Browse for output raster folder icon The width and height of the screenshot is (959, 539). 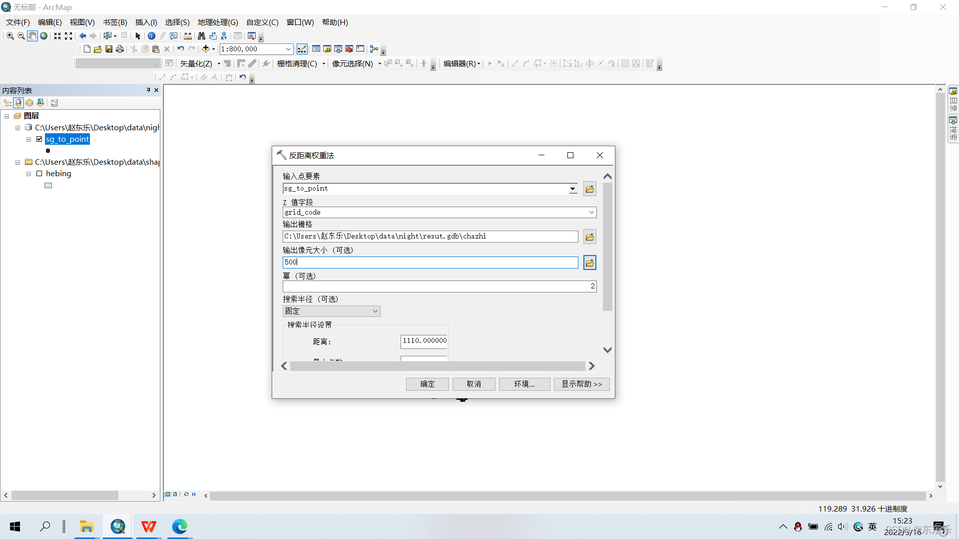[x=589, y=237]
